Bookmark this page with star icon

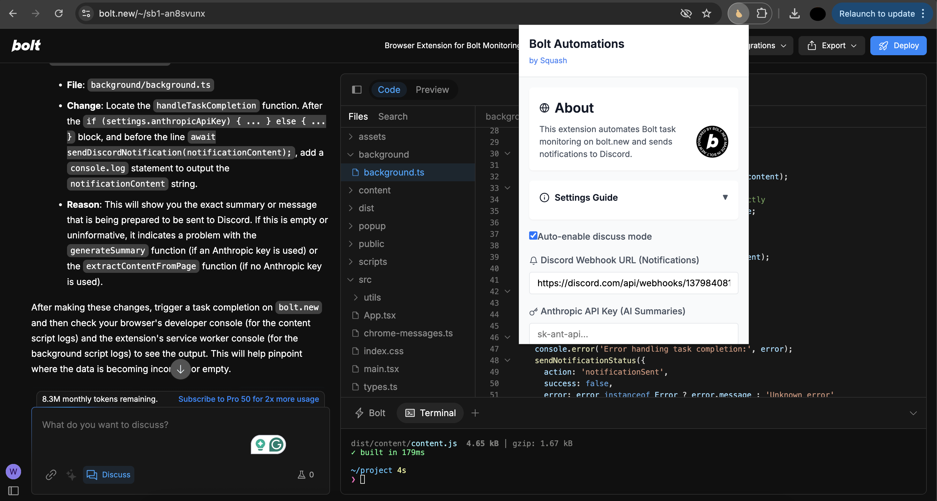706,13
